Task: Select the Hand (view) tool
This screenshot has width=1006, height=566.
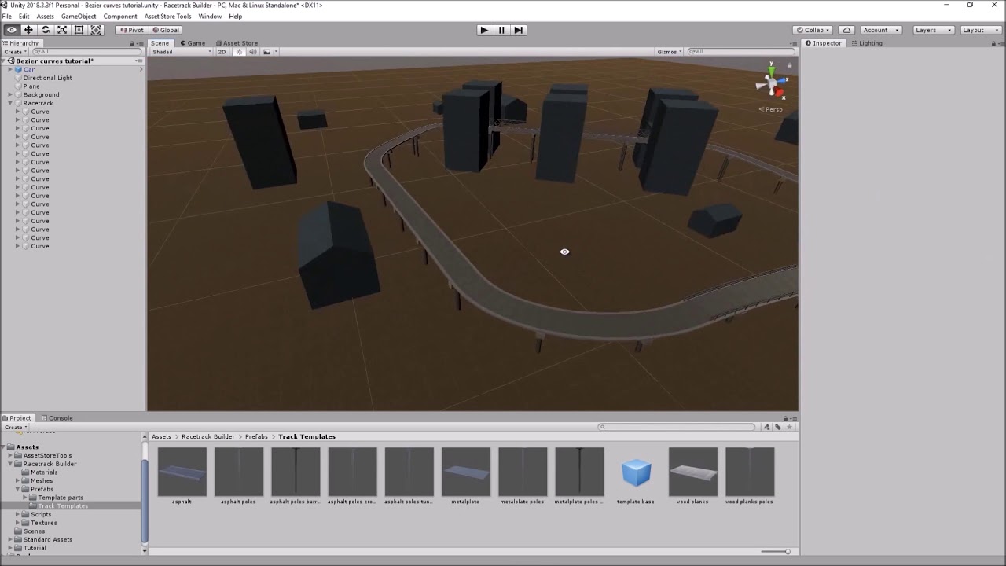Action: [11, 30]
